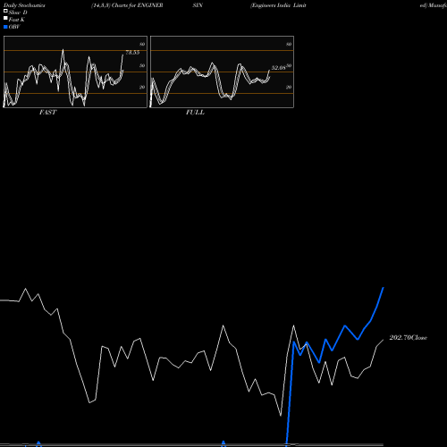Open the FULL stochastic chart panel
This screenshot has height=447, width=447.
222,72
